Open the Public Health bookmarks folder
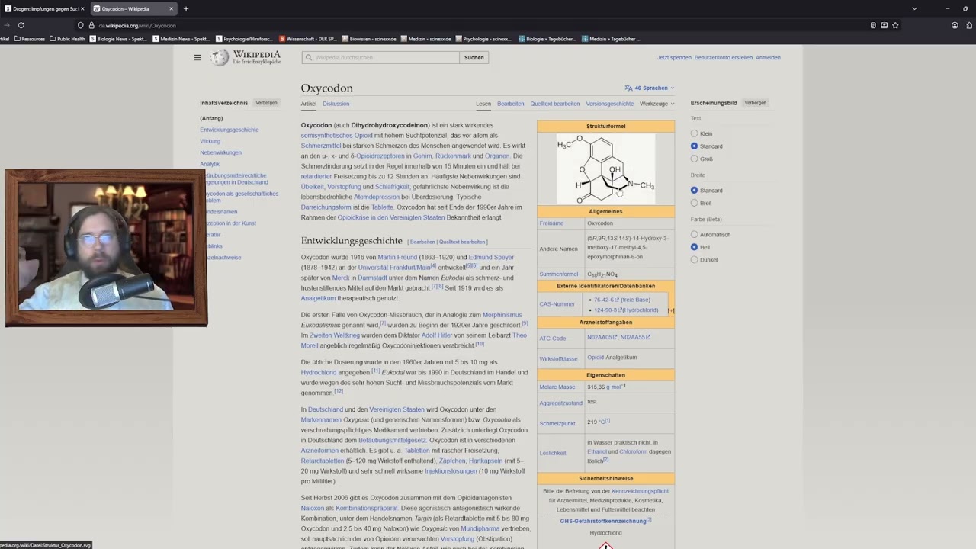 (67, 39)
